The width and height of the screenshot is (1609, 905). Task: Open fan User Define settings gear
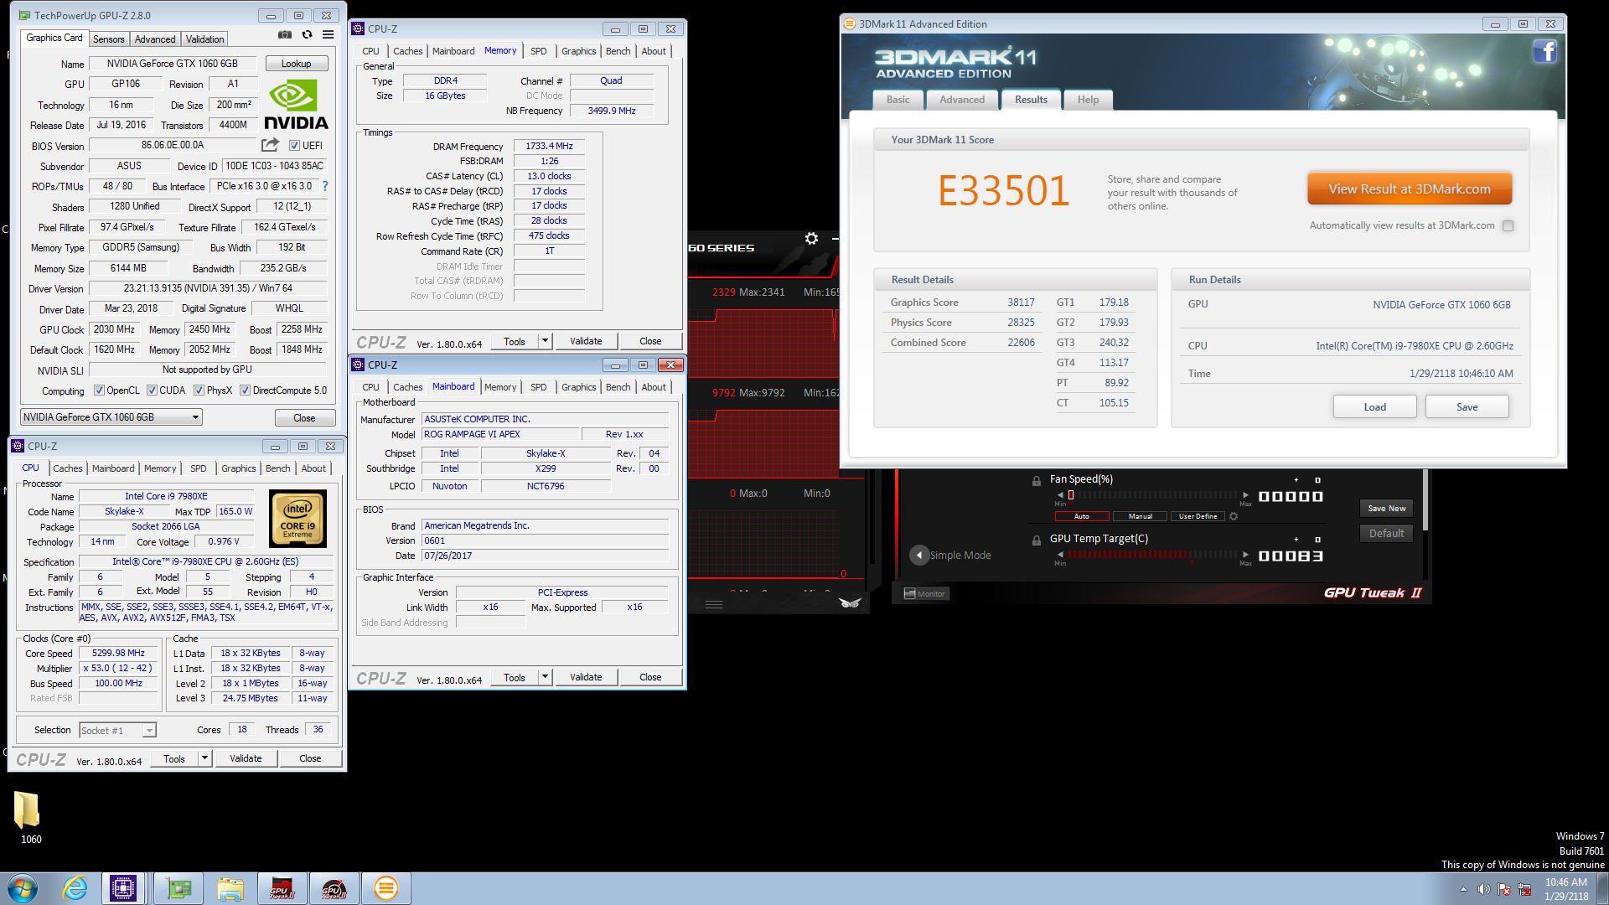1234,516
